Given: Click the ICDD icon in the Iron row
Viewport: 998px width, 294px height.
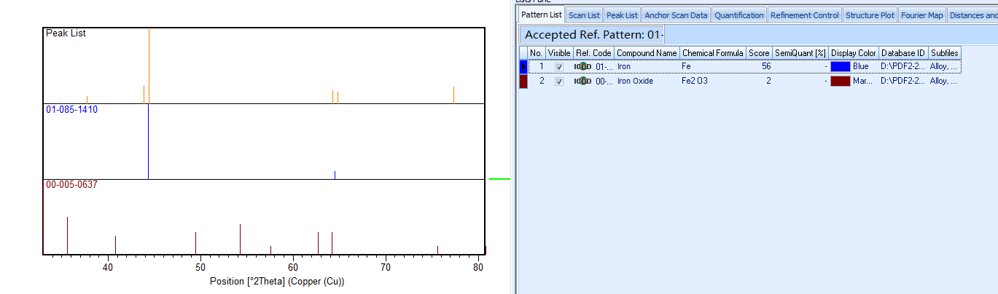Looking at the screenshot, I should (x=582, y=66).
